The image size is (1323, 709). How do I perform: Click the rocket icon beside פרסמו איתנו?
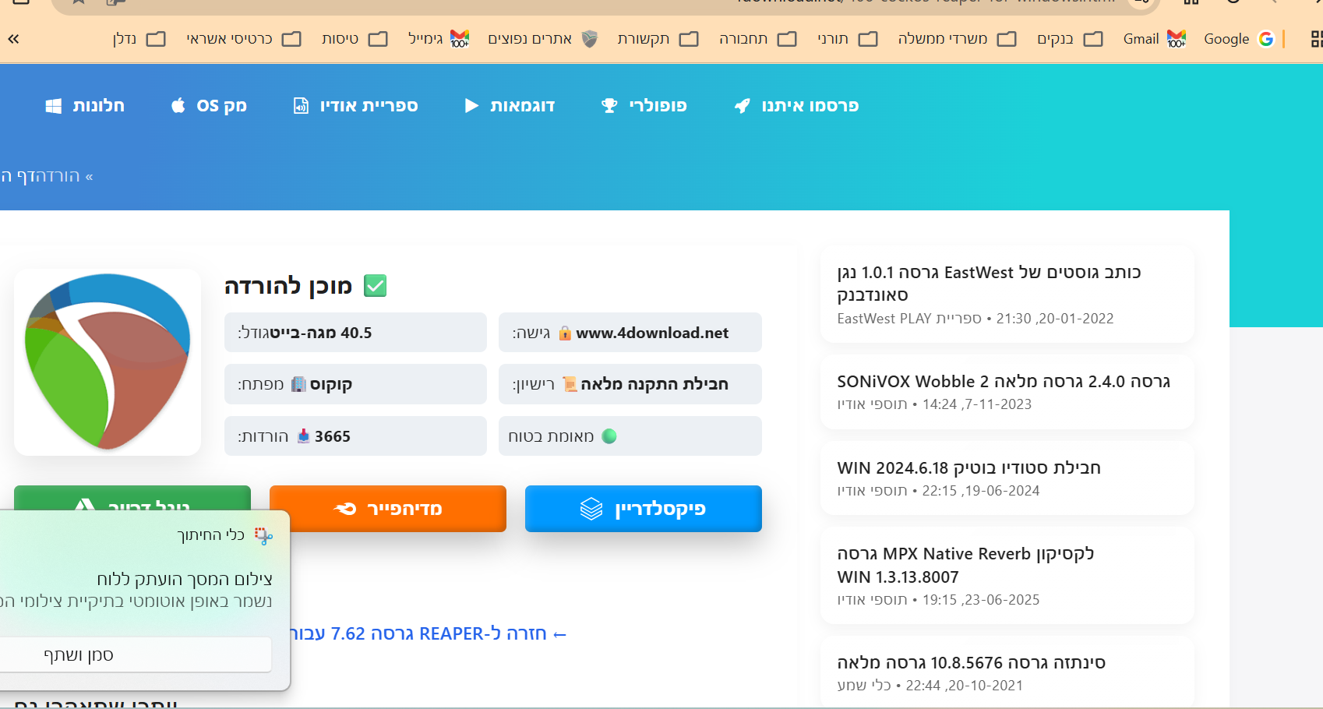(x=743, y=106)
